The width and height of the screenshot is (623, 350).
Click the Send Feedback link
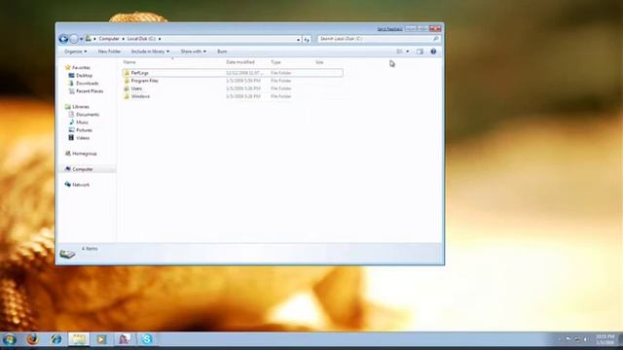pyautogui.click(x=389, y=29)
